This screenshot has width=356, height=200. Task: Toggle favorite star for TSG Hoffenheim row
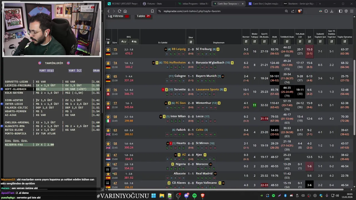[108, 63]
